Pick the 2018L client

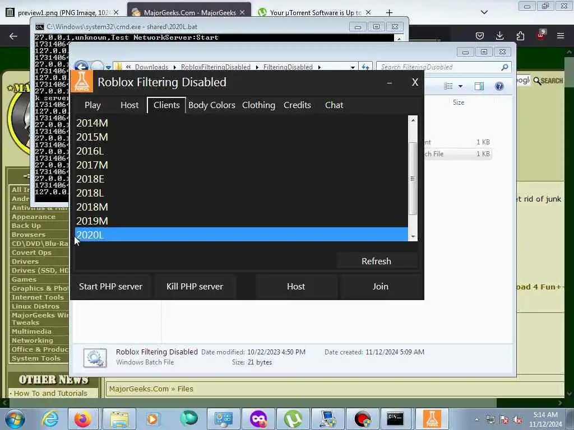[241, 193]
